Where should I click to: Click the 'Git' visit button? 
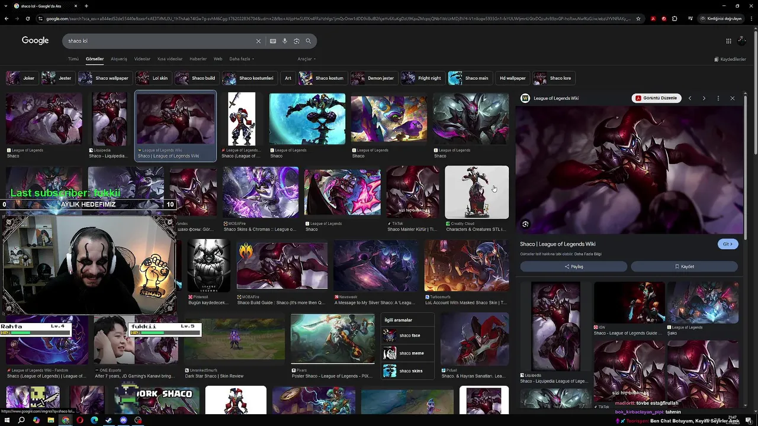coord(728,244)
